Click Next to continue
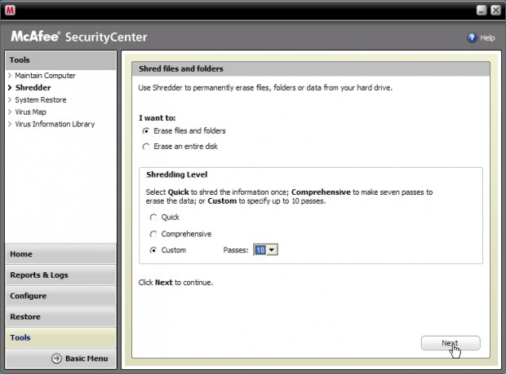This screenshot has width=506, height=374. pyautogui.click(x=451, y=343)
